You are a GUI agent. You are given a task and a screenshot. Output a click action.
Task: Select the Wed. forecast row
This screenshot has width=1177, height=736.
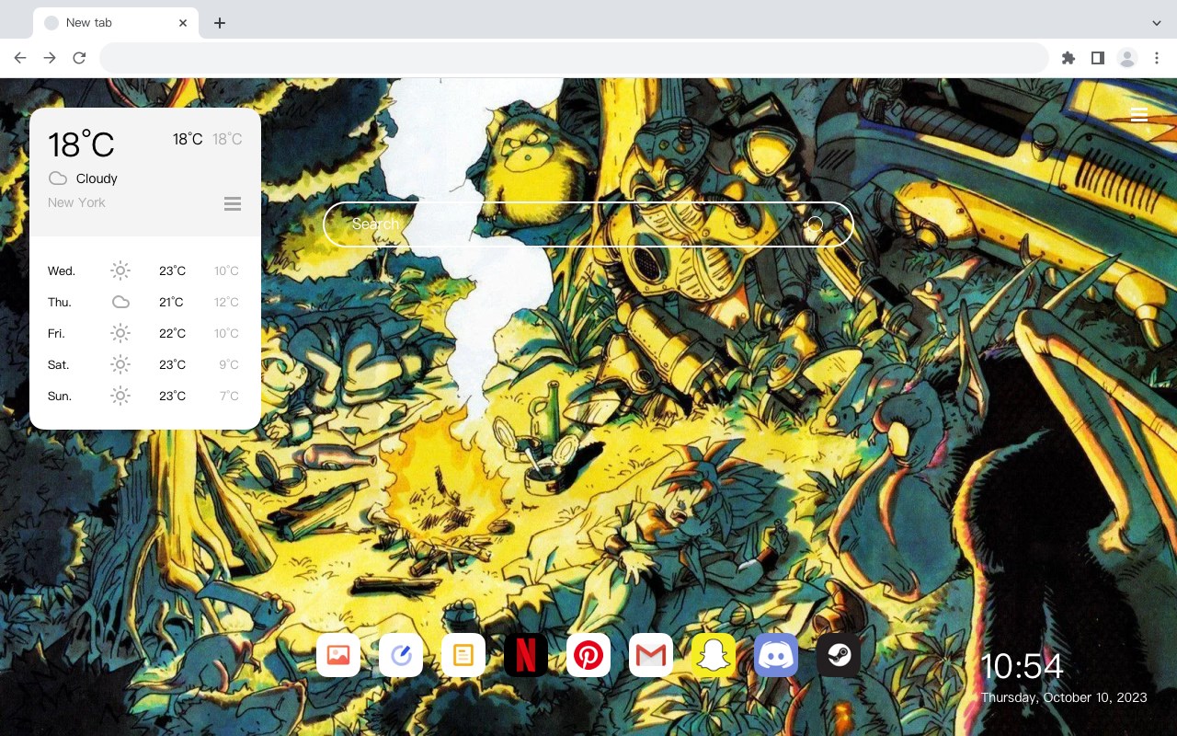pos(145,270)
